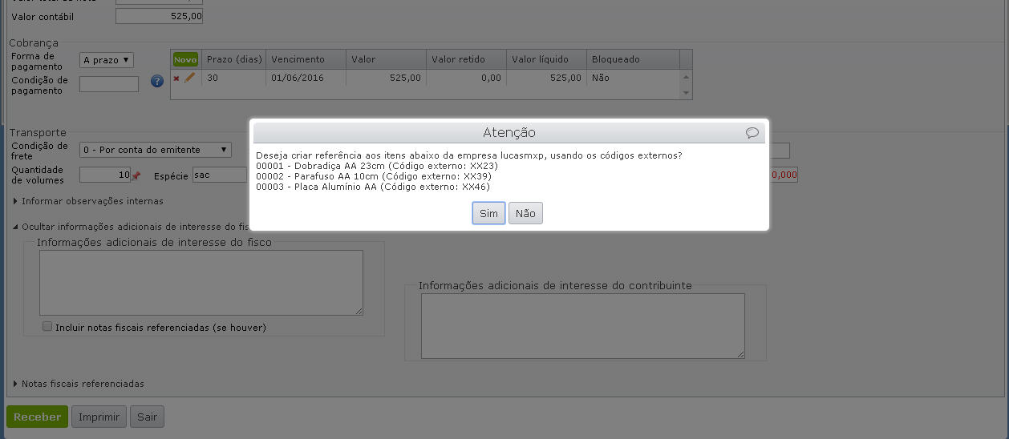
Task: Click the Dobradiça AA 23cm item line
Action: click(377, 166)
